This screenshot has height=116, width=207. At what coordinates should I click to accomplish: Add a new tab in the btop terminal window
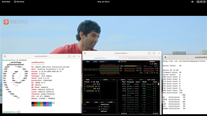pyautogui.click(x=85, y=53)
